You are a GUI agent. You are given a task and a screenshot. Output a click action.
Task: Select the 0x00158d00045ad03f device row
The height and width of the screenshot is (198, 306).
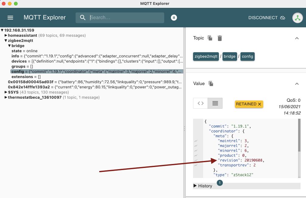click(95, 82)
